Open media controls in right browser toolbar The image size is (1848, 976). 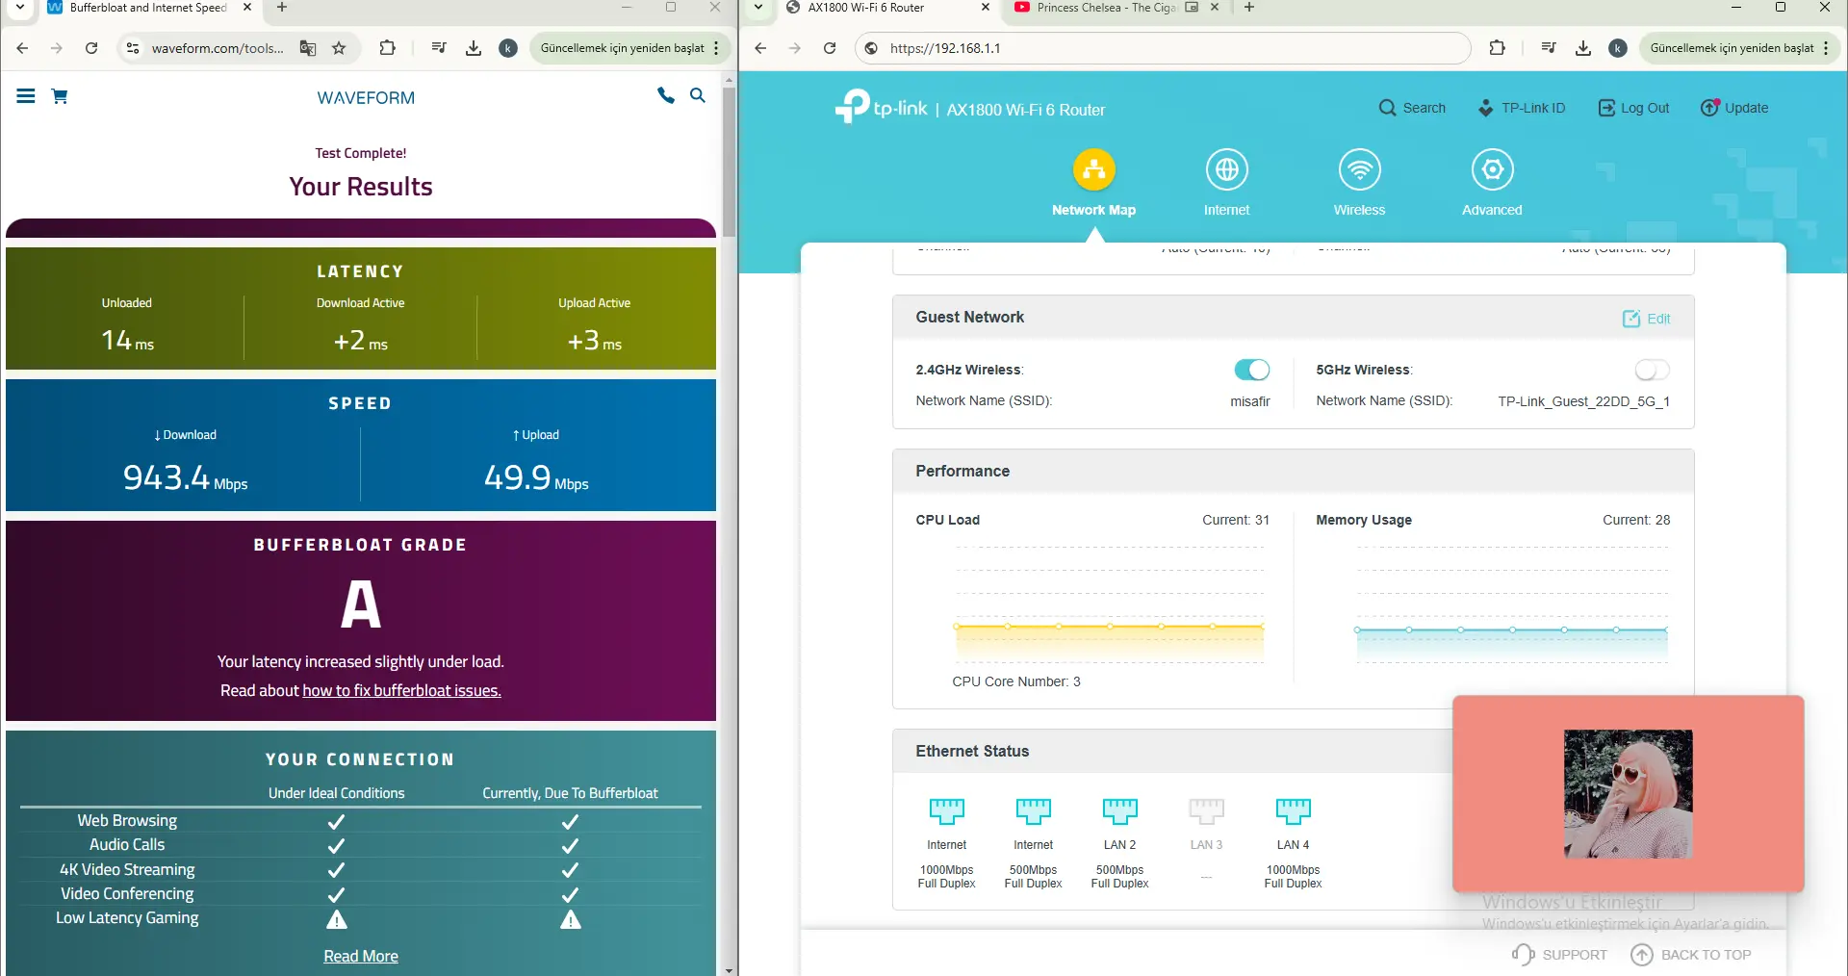1549,48
